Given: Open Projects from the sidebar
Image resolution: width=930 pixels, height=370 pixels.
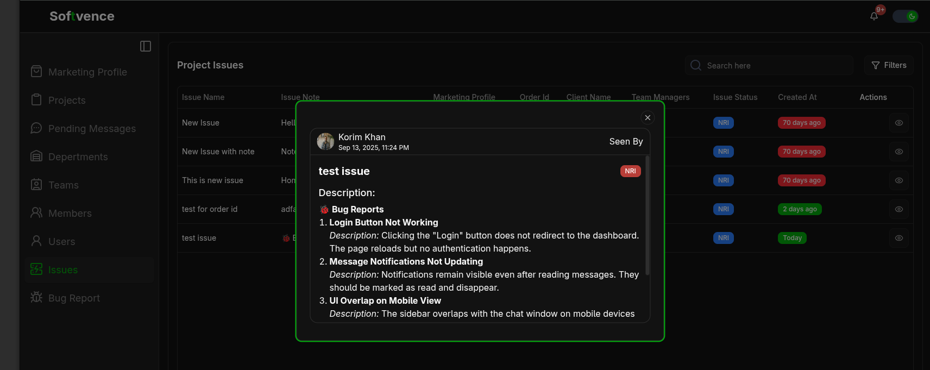Looking at the screenshot, I should click(x=67, y=101).
